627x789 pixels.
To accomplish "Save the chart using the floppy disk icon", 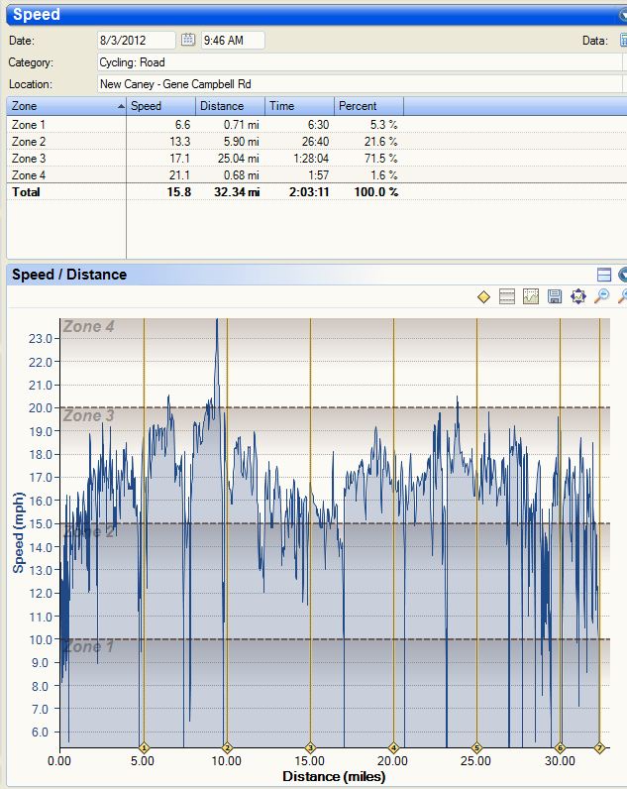I will (x=555, y=296).
